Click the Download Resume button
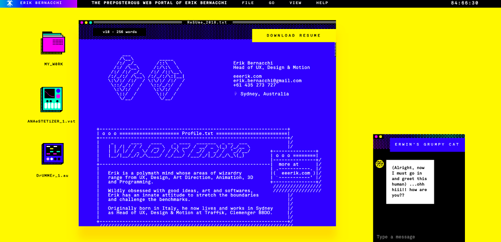Screen dimensions: 501x242 coord(294,35)
